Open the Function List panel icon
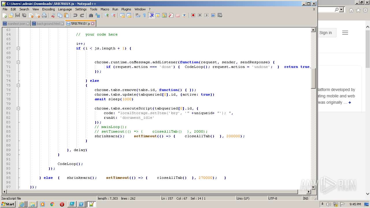 (171, 15)
